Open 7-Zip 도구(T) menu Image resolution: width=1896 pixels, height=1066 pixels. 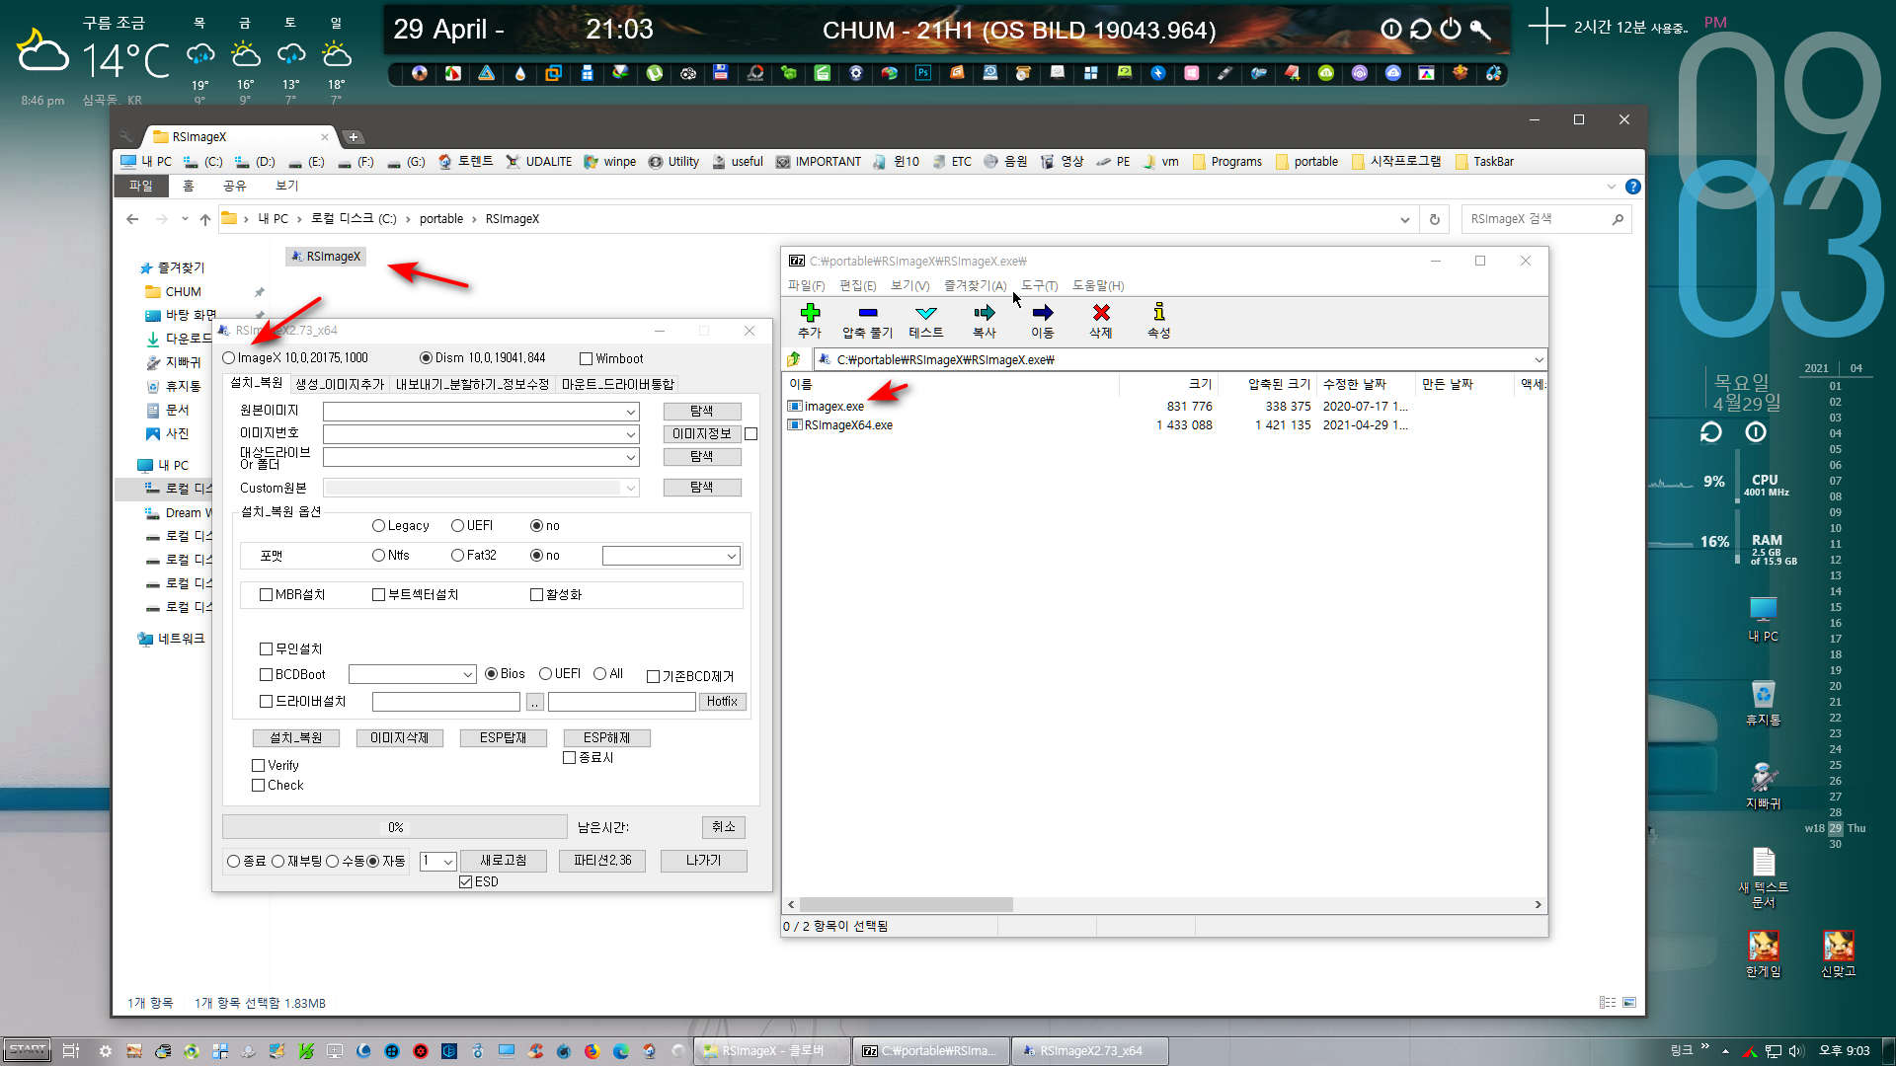(x=1039, y=286)
